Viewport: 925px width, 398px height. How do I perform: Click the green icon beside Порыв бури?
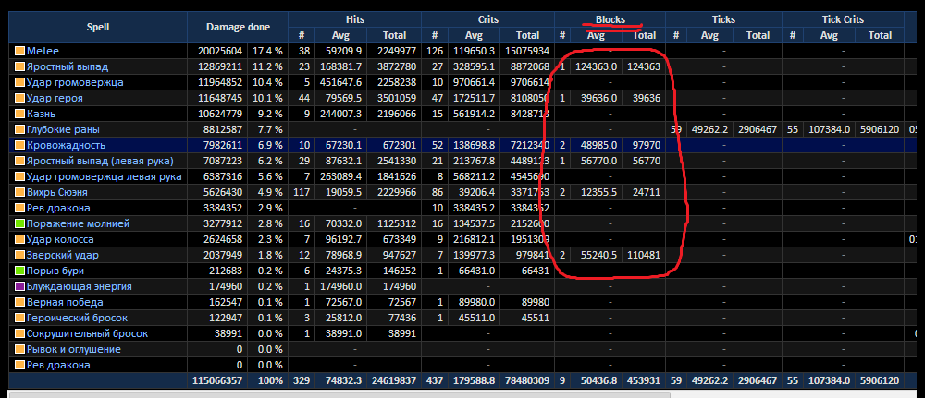[19, 271]
